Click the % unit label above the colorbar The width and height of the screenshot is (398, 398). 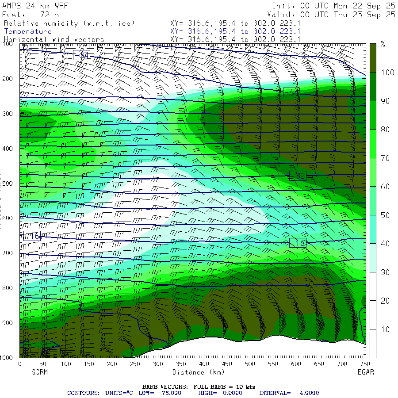383,44
